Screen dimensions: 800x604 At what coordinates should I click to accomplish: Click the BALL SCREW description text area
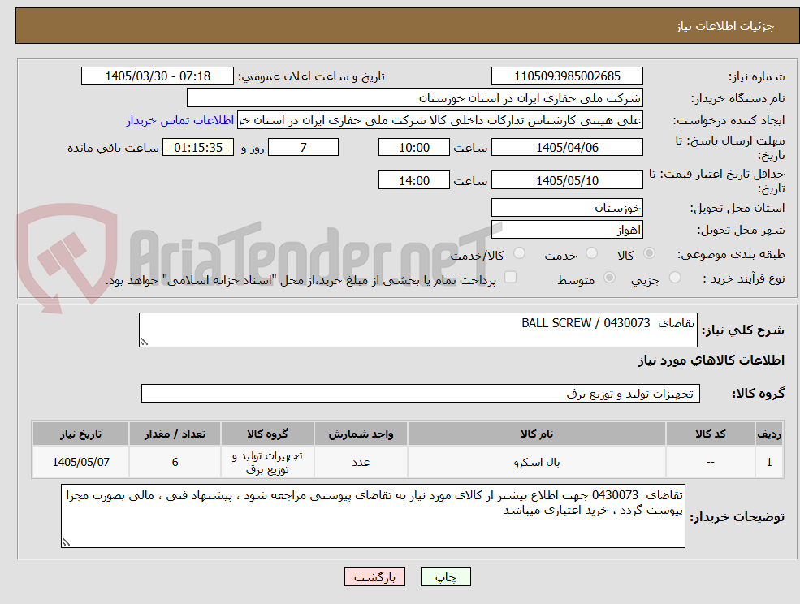[417, 330]
